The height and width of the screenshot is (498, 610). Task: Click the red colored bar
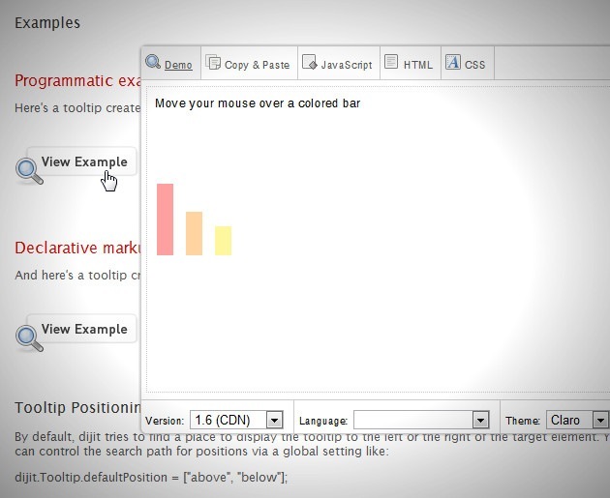[165, 220]
